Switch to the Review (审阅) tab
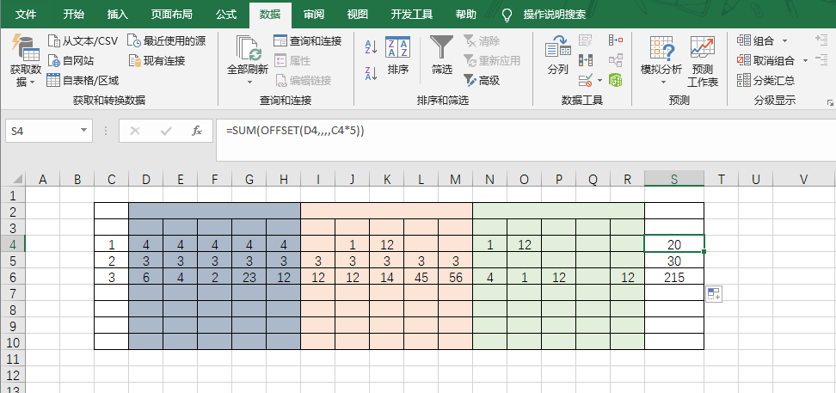Screen dimensions: 836x393 [314, 15]
